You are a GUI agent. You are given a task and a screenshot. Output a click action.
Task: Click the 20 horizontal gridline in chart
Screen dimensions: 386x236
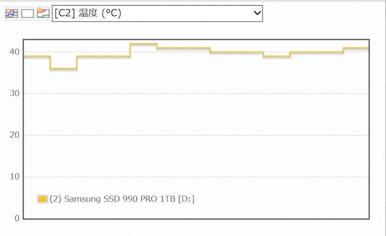click(x=196, y=135)
